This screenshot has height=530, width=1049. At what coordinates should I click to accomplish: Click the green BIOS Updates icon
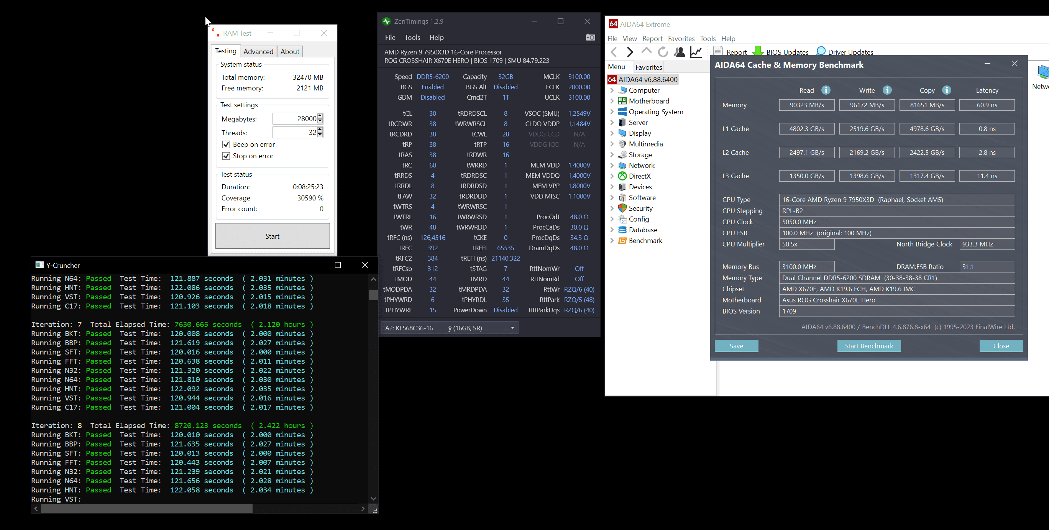click(x=757, y=52)
